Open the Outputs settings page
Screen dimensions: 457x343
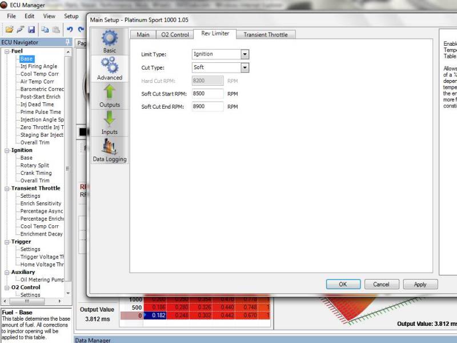pos(110,96)
